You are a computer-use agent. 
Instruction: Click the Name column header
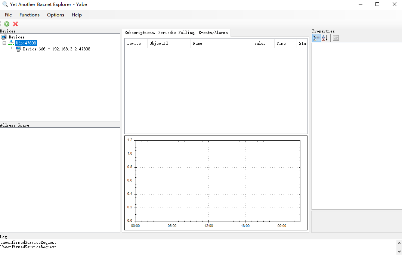click(222, 44)
